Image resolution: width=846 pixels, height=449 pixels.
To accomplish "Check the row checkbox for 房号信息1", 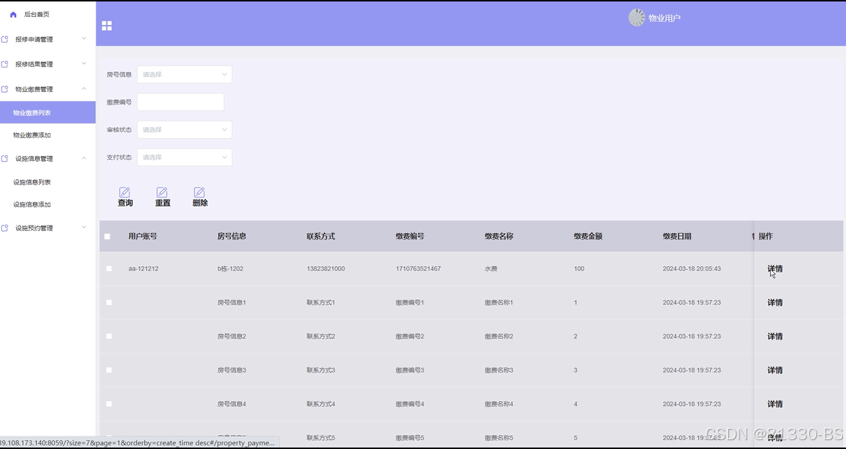I will click(x=109, y=303).
